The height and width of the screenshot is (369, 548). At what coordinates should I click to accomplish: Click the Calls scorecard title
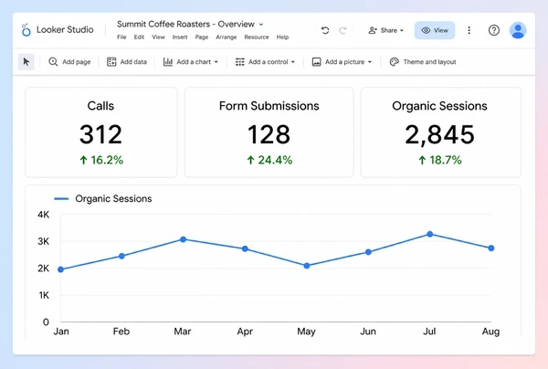pos(100,106)
